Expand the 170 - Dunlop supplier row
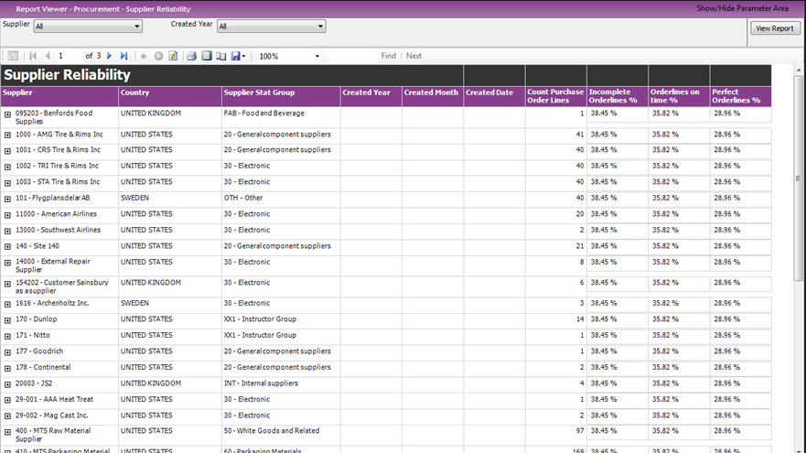This screenshot has width=806, height=453. pos(7,319)
